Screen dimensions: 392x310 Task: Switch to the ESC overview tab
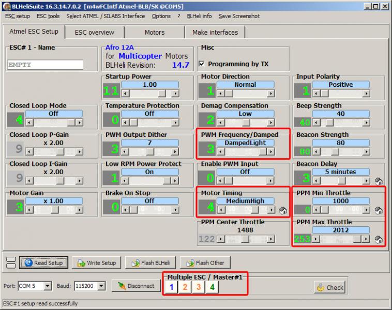[94, 32]
